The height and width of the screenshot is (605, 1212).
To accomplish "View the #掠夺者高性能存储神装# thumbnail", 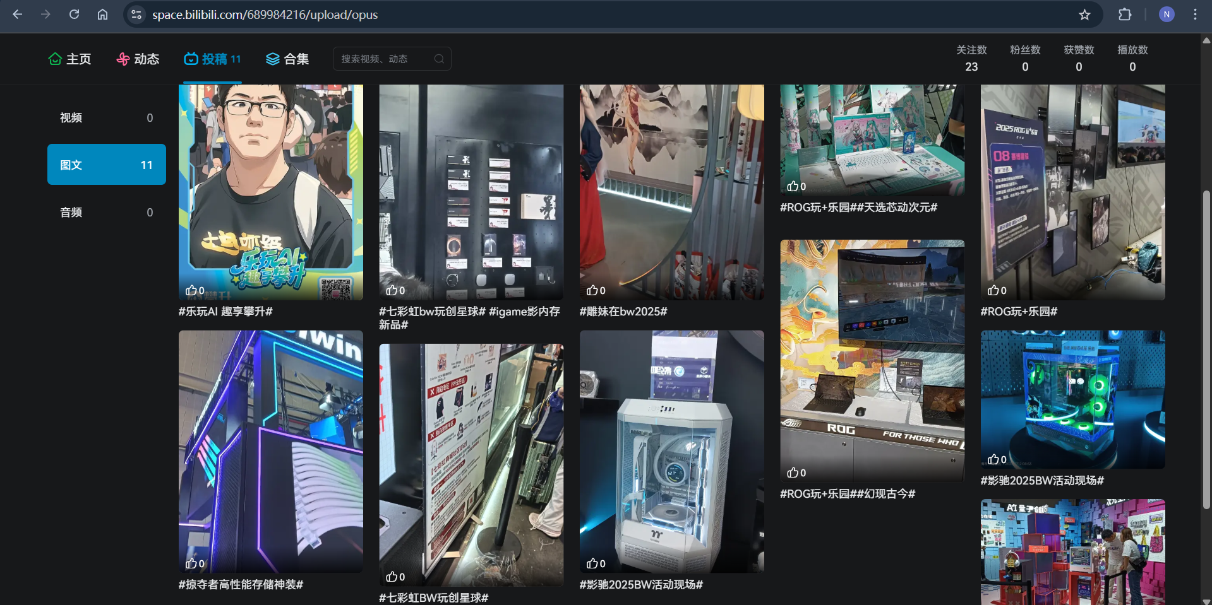I will 270,450.
